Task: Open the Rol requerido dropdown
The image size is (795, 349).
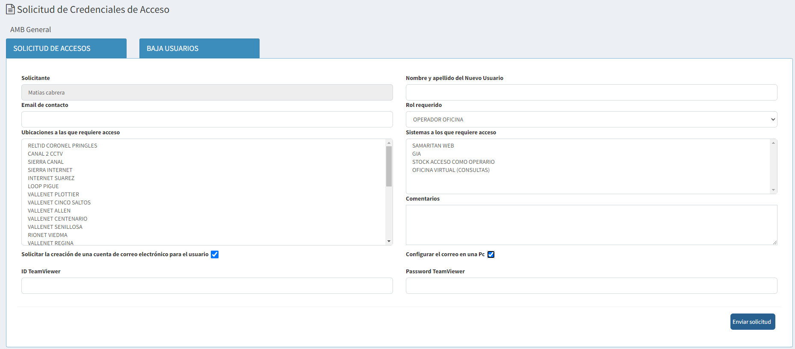Action: tap(591, 119)
